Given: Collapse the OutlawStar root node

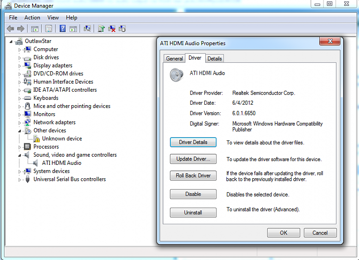Looking at the screenshot, I should [x=11, y=42].
